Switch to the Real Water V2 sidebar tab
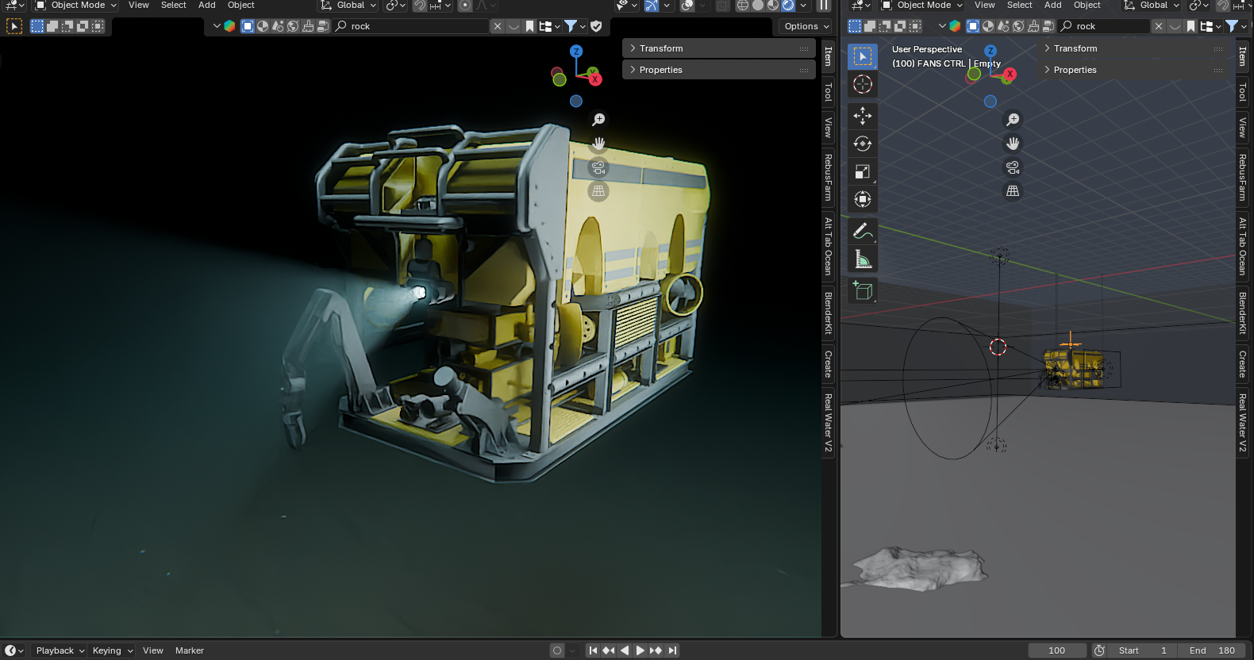The height and width of the screenshot is (660, 1254). click(828, 423)
